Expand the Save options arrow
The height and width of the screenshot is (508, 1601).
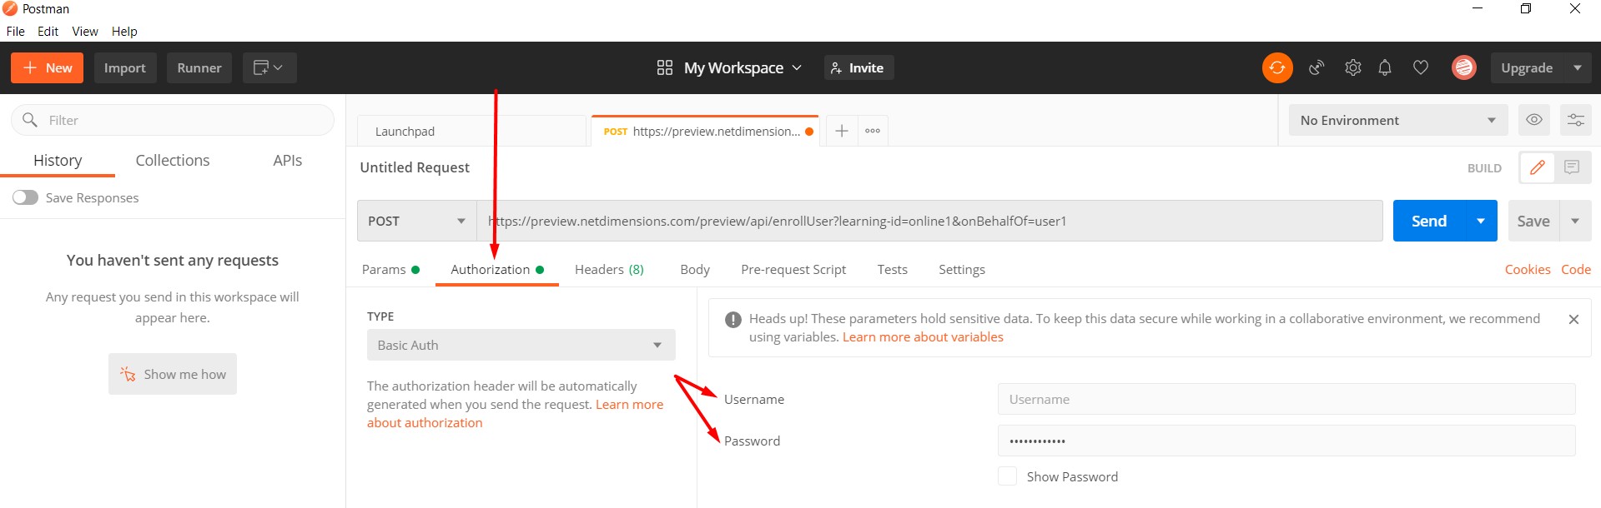pos(1575,221)
